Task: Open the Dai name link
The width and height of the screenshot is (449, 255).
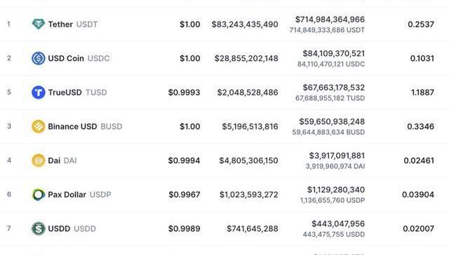Action: pyautogui.click(x=54, y=160)
